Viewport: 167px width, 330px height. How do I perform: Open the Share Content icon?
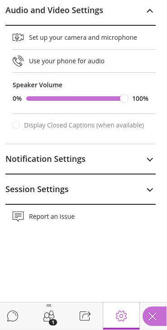click(85, 316)
